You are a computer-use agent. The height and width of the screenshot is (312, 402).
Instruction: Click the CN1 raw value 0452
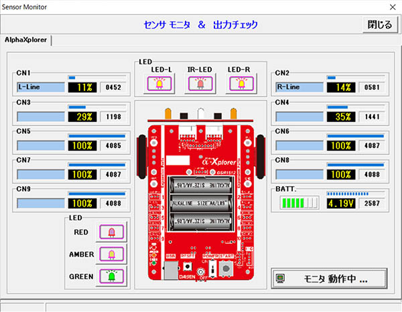pos(113,87)
